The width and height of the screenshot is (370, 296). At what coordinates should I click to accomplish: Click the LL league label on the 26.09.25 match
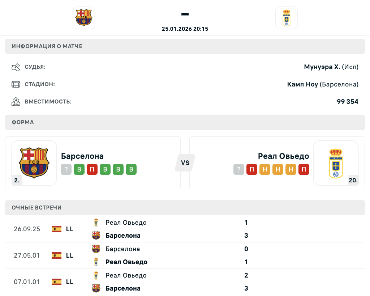tap(70, 229)
